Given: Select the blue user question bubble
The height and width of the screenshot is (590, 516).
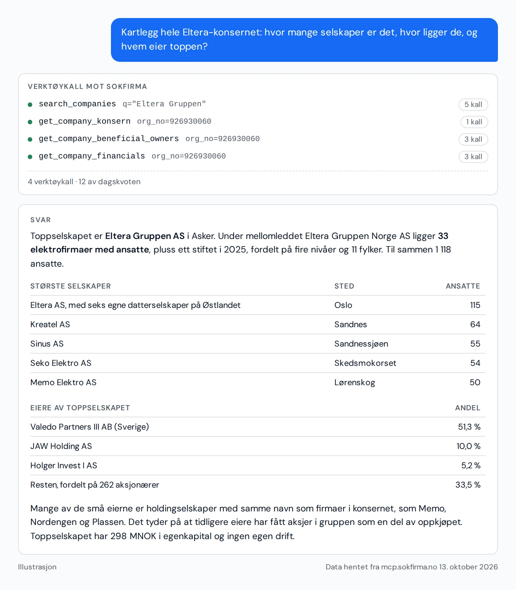Looking at the screenshot, I should (304, 40).
